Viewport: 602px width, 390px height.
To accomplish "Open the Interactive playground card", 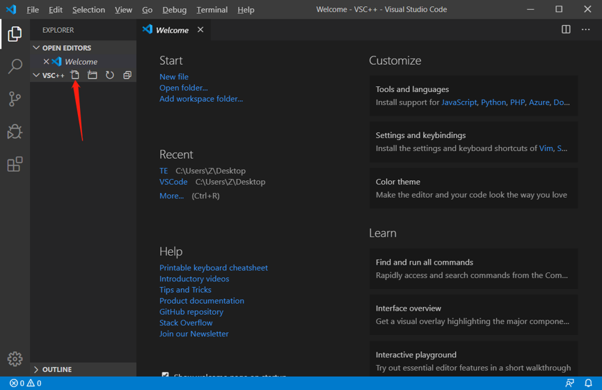I will [x=473, y=359].
